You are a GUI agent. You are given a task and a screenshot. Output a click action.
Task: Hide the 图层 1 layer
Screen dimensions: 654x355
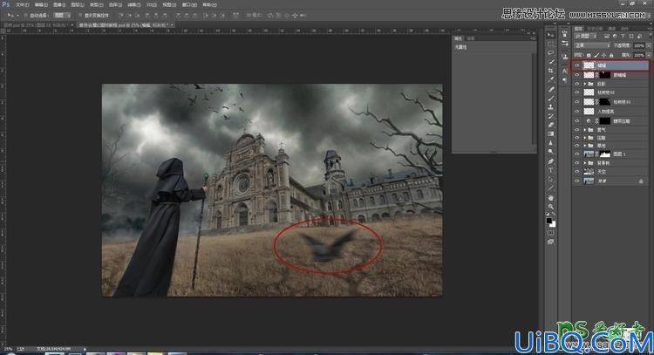point(577,154)
